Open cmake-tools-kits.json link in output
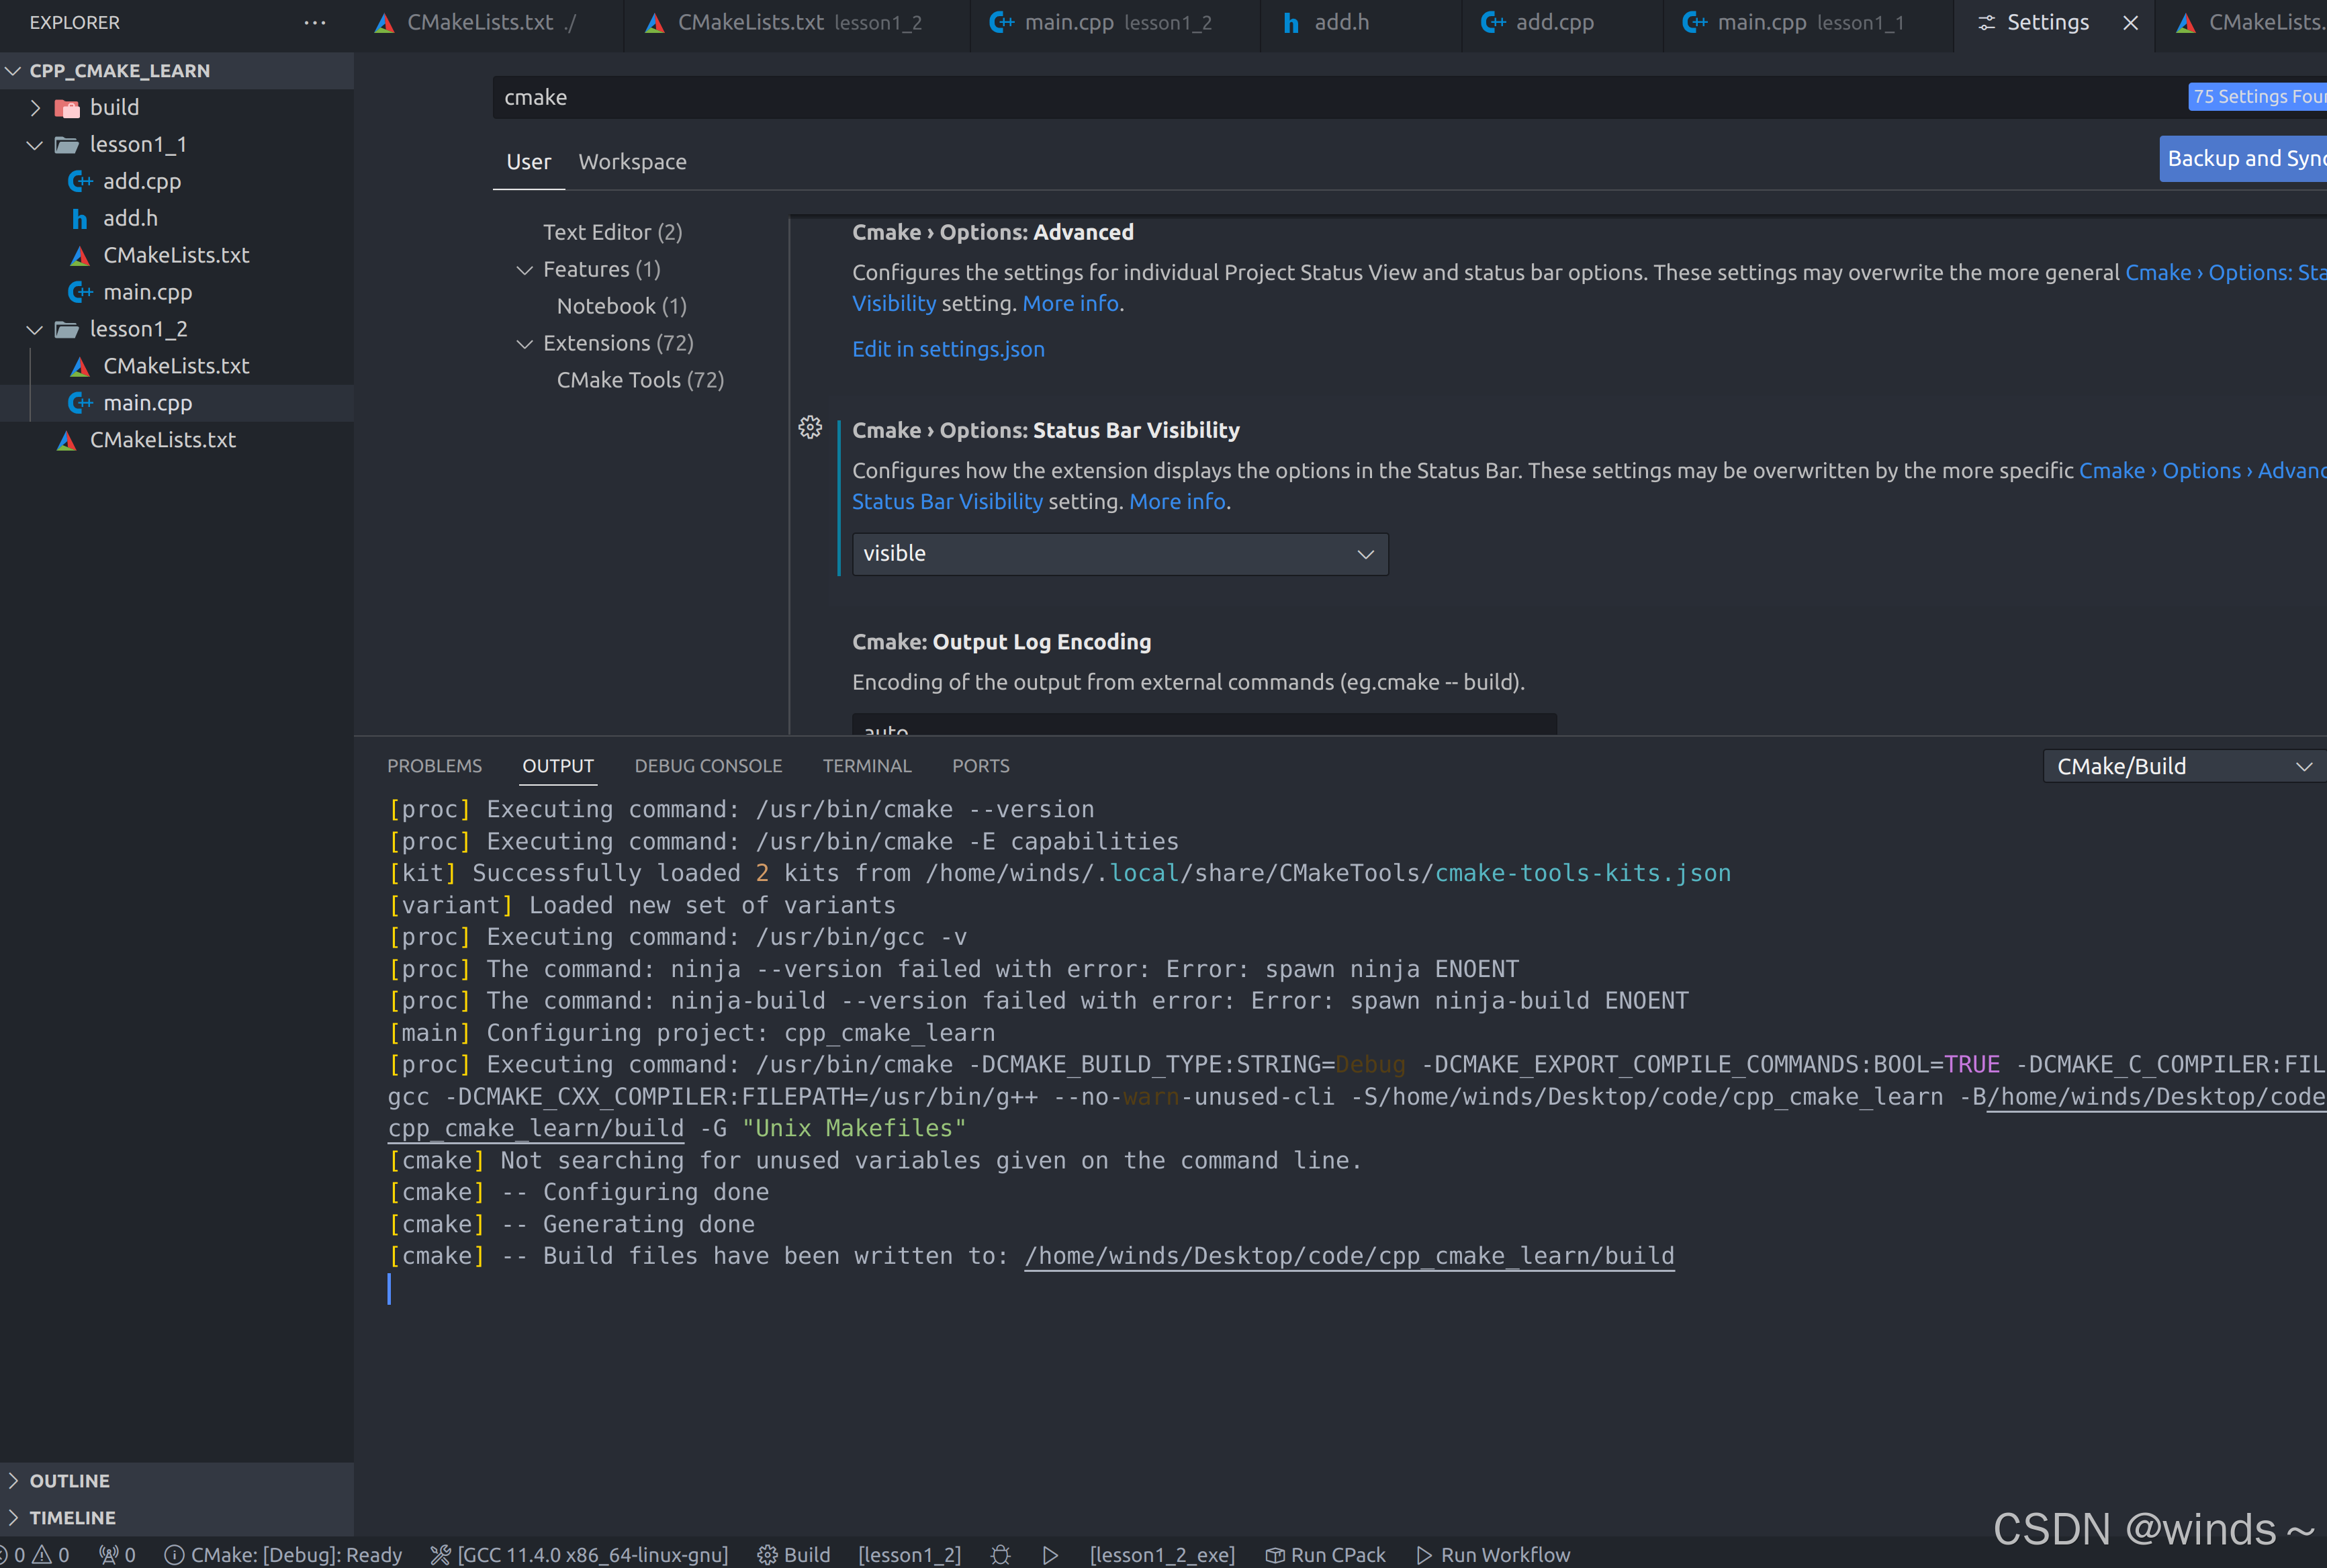 [1582, 873]
